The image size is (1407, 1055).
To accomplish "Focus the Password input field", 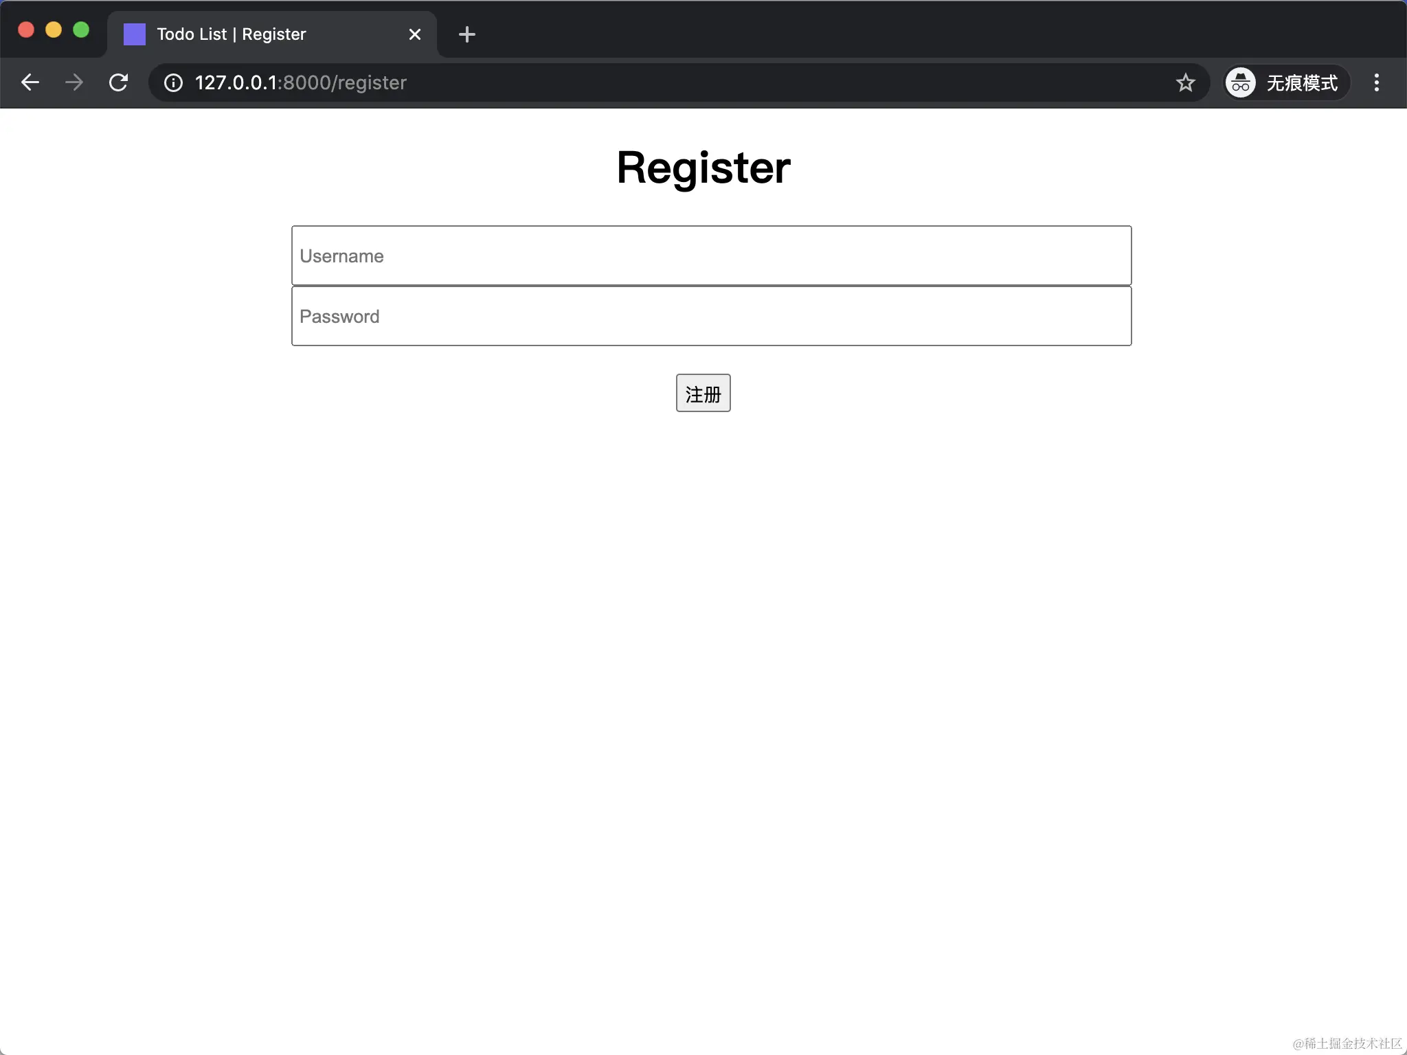I will [x=711, y=316].
